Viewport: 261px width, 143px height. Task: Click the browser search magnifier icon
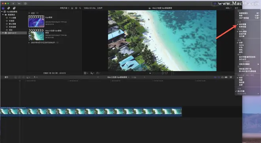click(80, 8)
